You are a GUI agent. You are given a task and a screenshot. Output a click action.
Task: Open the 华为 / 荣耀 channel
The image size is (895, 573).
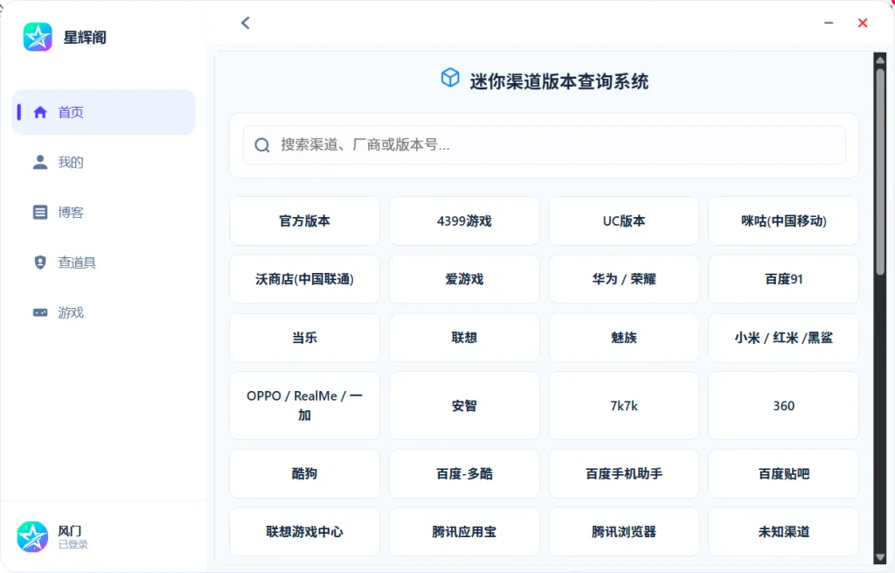(623, 279)
